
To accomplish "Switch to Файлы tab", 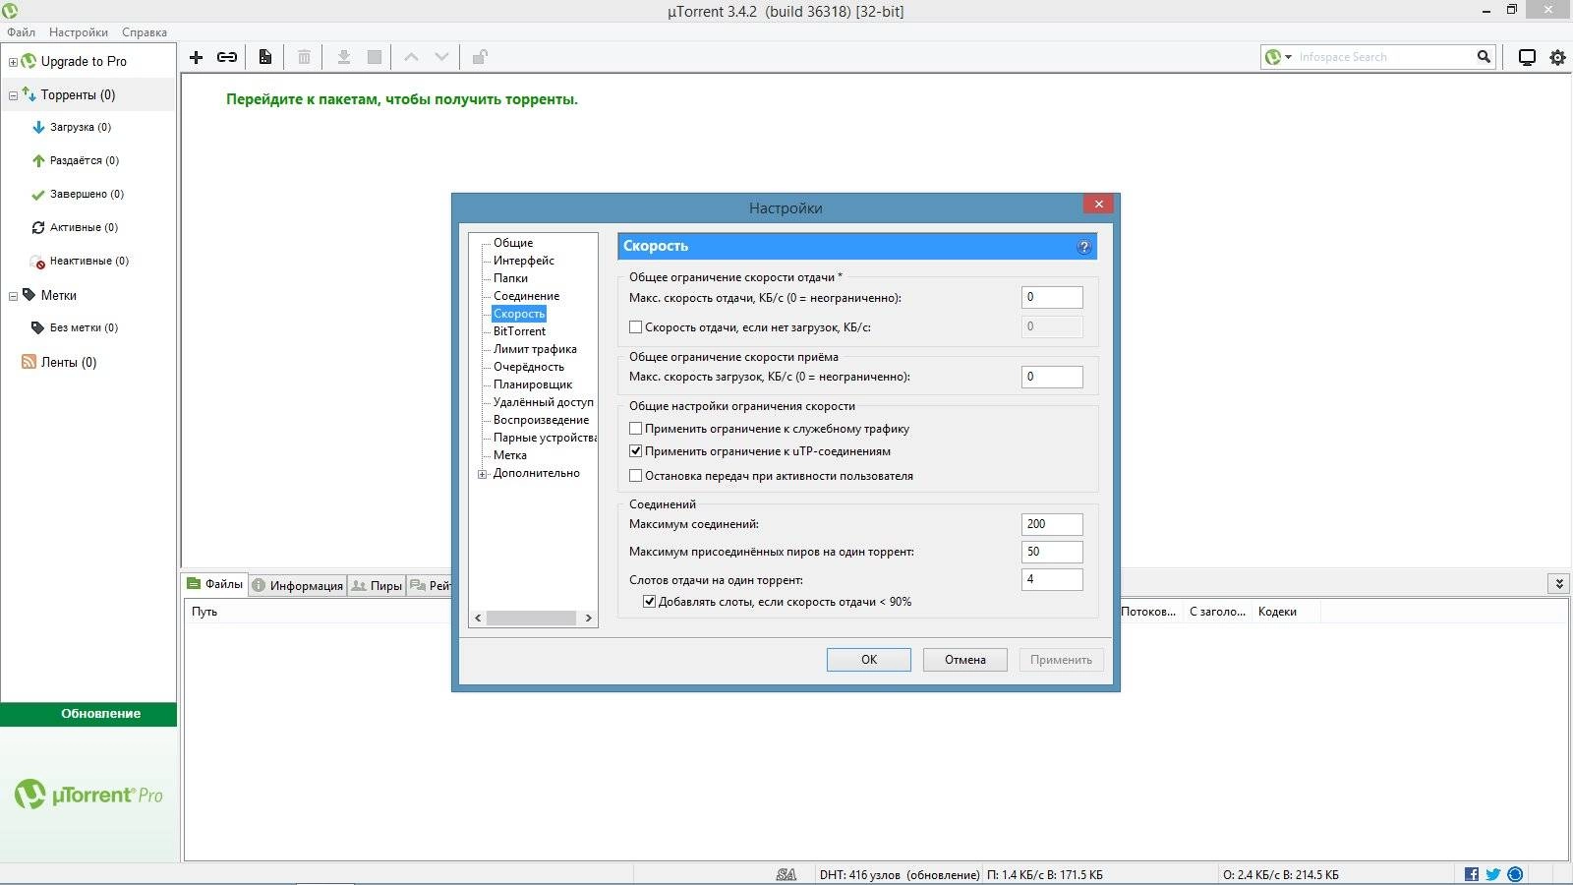I will click(215, 584).
